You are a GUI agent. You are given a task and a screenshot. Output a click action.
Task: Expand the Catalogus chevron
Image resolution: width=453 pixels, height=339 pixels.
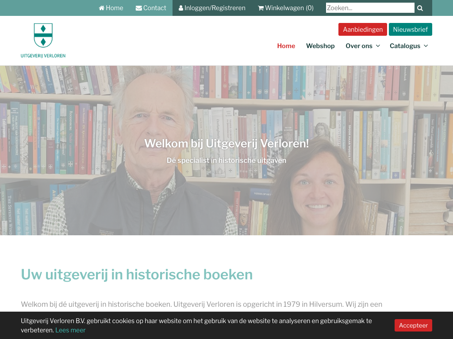[426, 46]
